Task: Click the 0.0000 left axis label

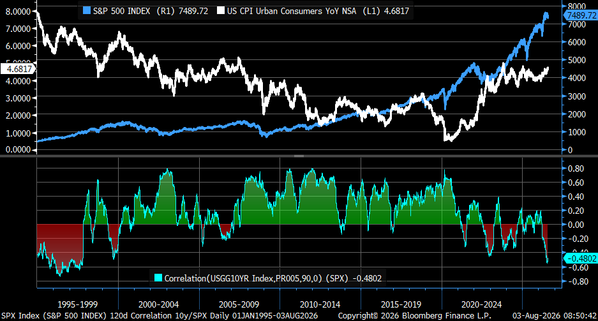Action: tap(17, 150)
